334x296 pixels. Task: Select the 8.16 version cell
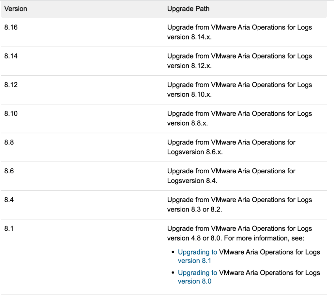(11, 27)
